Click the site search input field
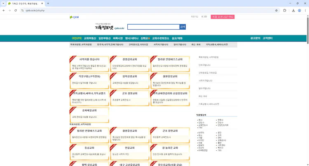Image resolution: width=309 pixels, height=166 pixels. (153, 27)
